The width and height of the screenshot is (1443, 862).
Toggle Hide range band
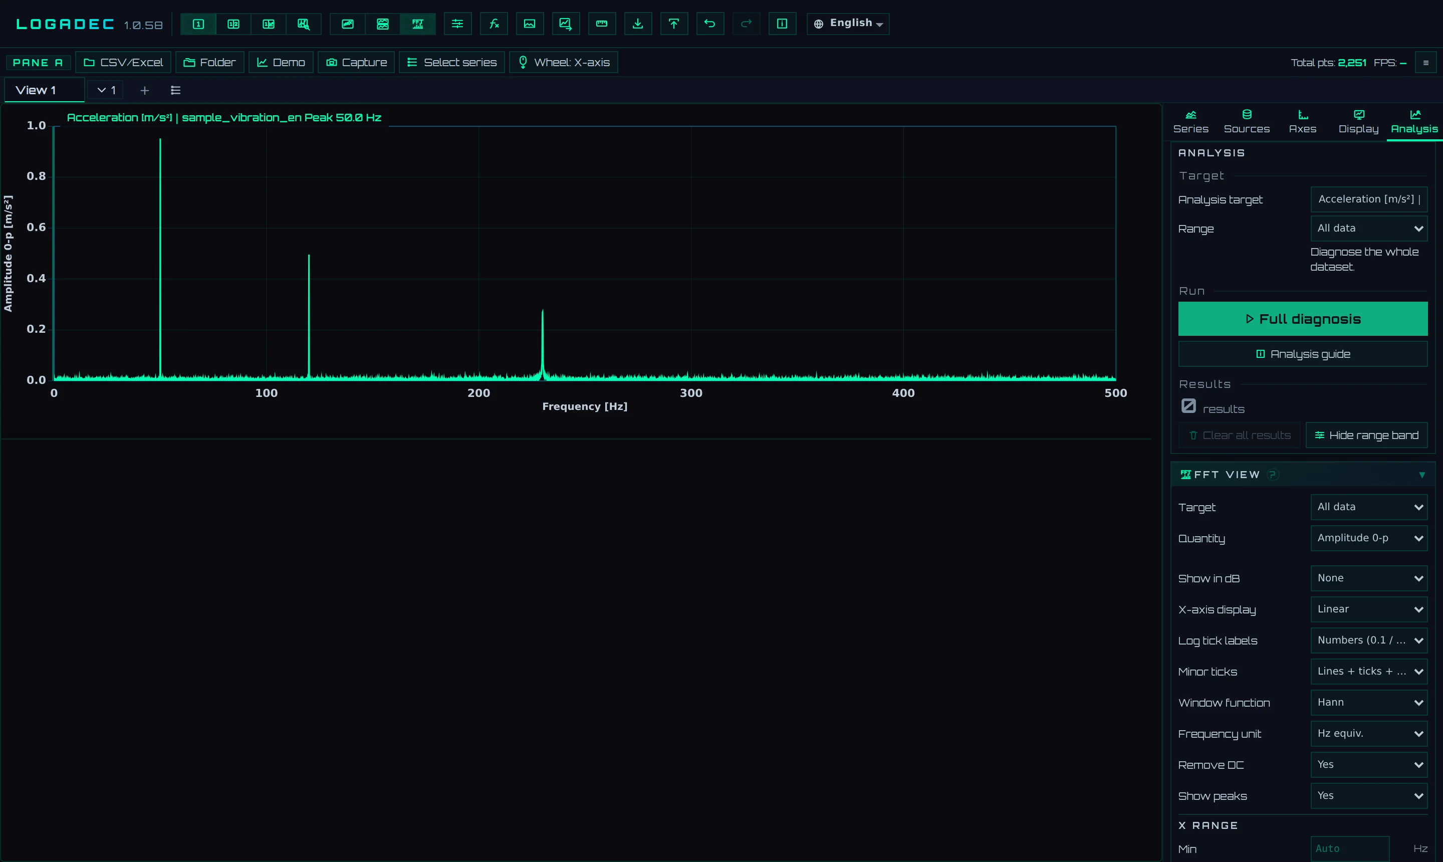tap(1366, 435)
